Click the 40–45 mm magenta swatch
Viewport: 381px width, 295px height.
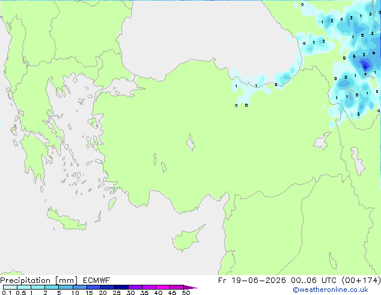(x=163, y=287)
